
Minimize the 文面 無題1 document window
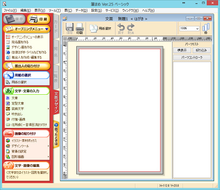190,19
